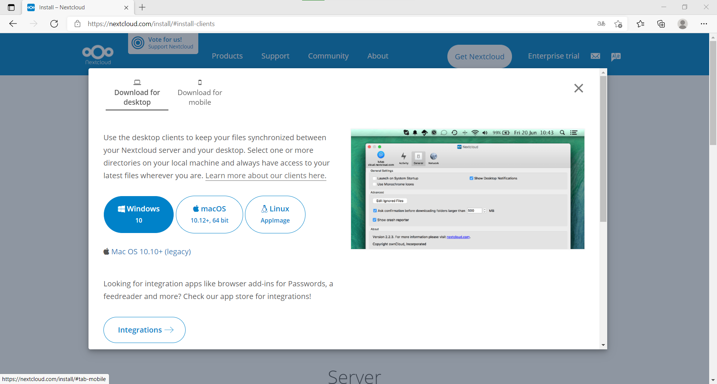View site information lock icon

pos(78,24)
